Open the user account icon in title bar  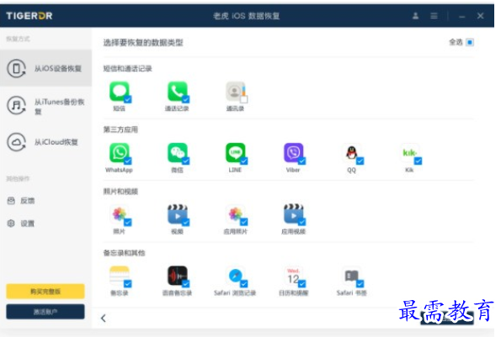415,16
